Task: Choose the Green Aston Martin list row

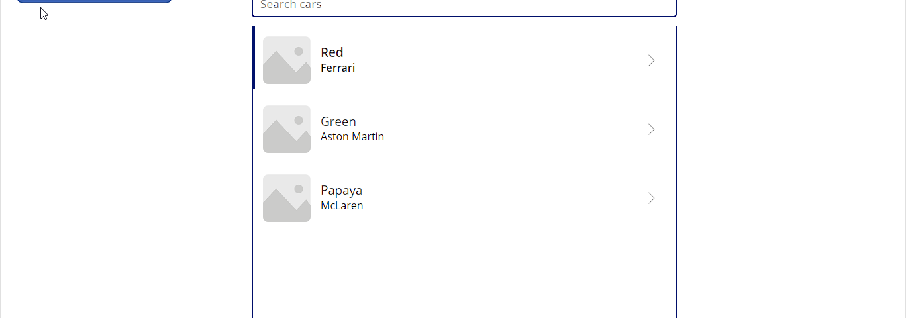Action: [x=464, y=129]
